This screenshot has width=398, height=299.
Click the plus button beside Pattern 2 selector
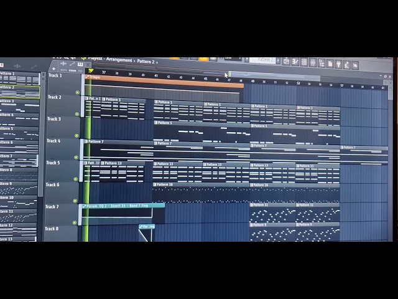(x=279, y=60)
